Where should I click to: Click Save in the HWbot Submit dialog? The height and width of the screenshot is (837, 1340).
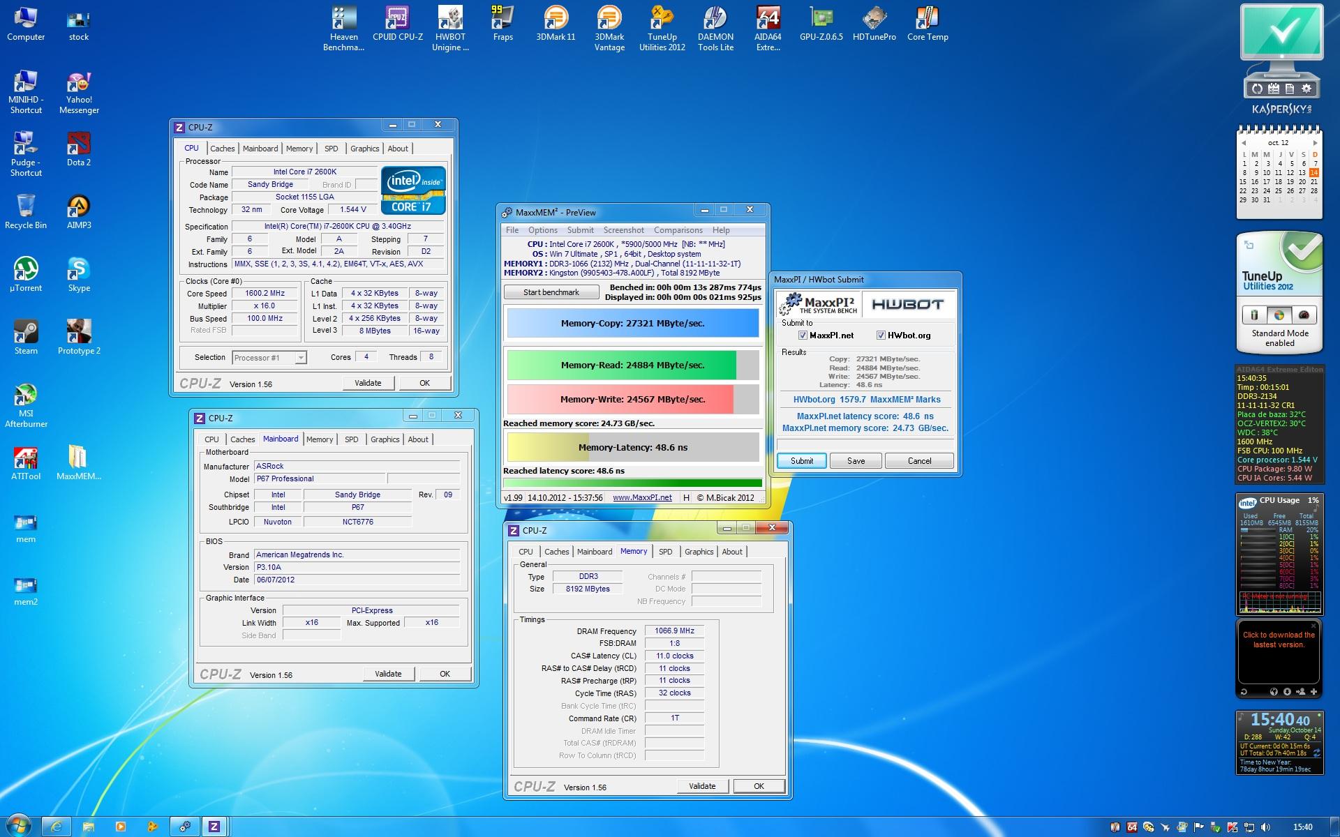click(856, 461)
